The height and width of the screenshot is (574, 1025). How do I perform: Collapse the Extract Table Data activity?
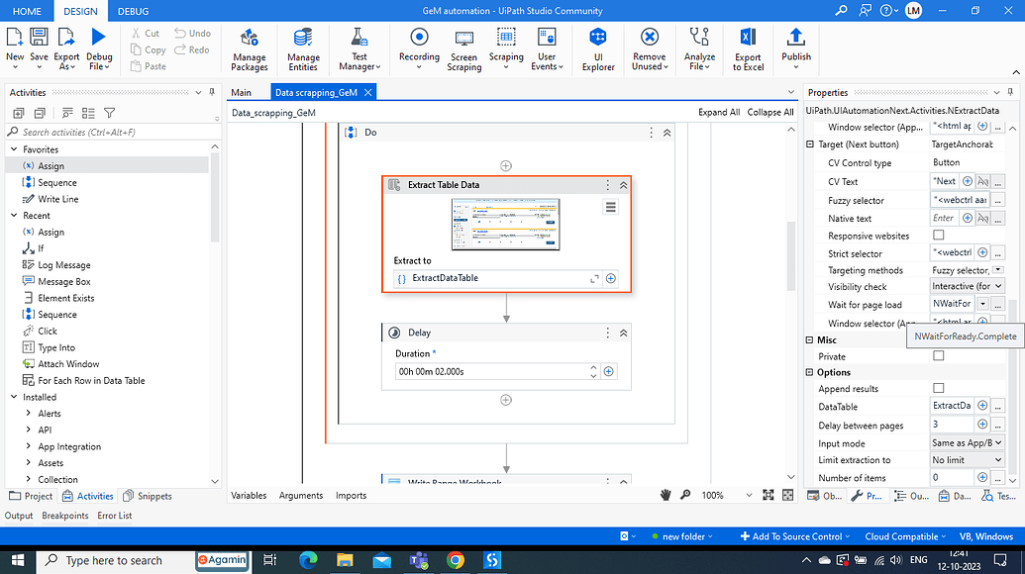click(622, 186)
